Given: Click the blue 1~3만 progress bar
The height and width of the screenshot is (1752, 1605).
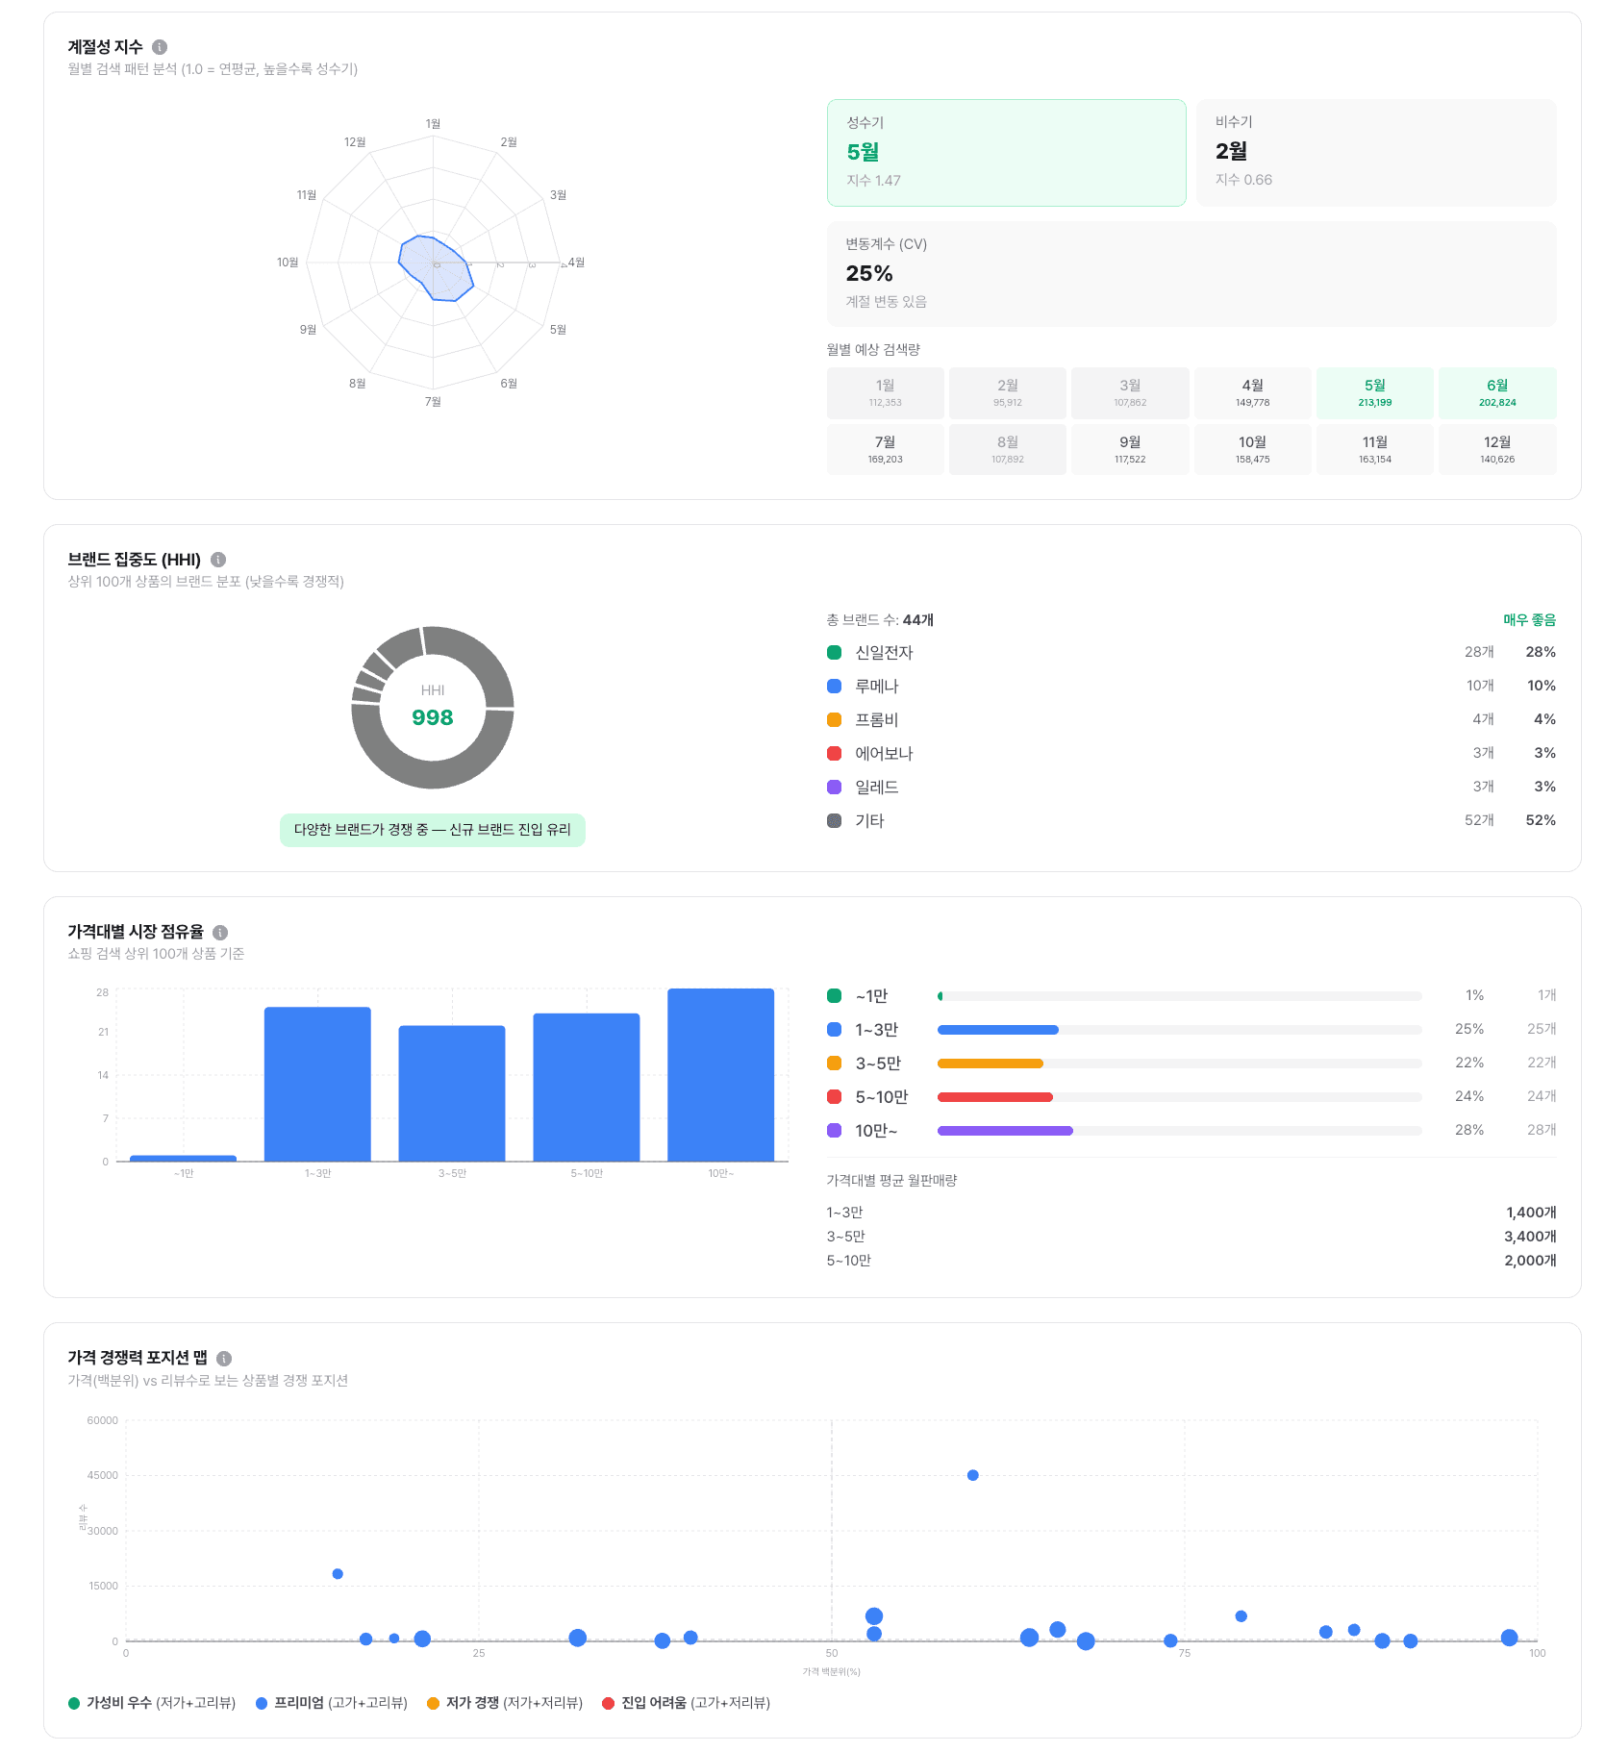Looking at the screenshot, I should coord(998,1030).
